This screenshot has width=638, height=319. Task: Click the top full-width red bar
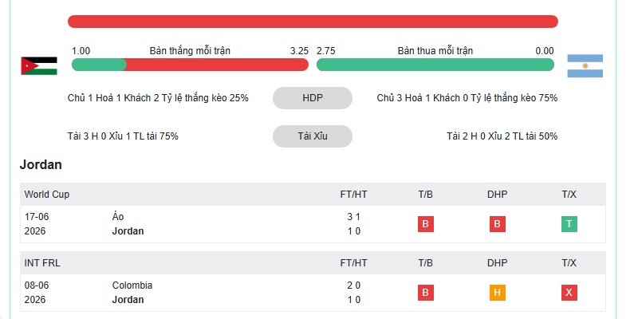click(313, 22)
